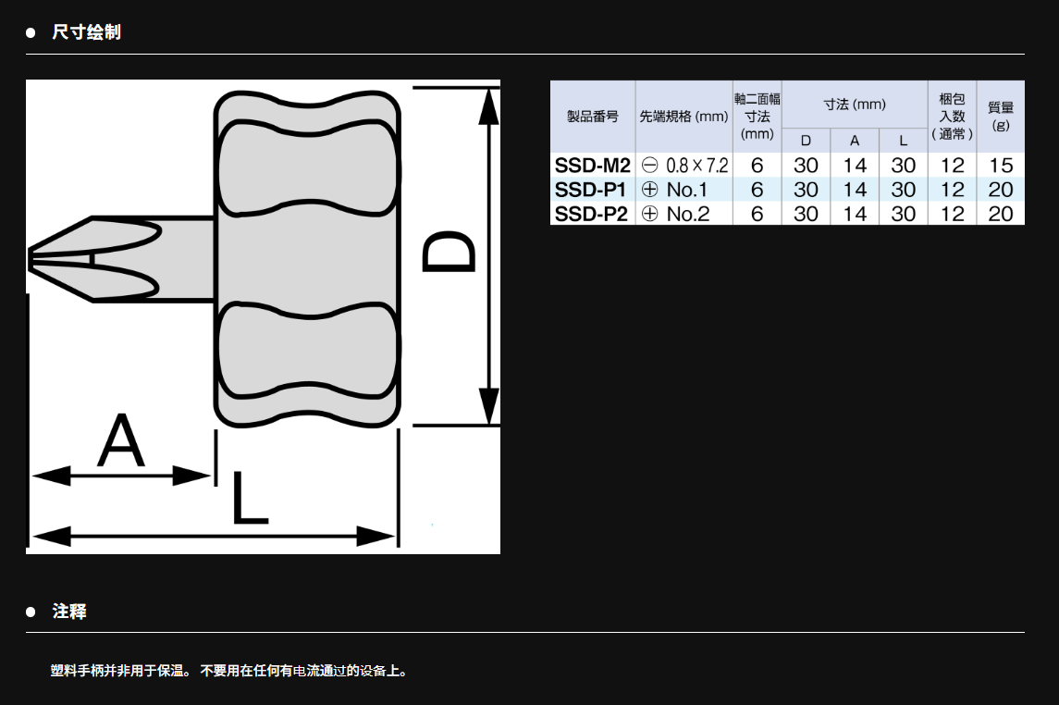This screenshot has height=705, width=1059.
Task: Click the letter L dimension label in drawing
Action: [x=248, y=500]
